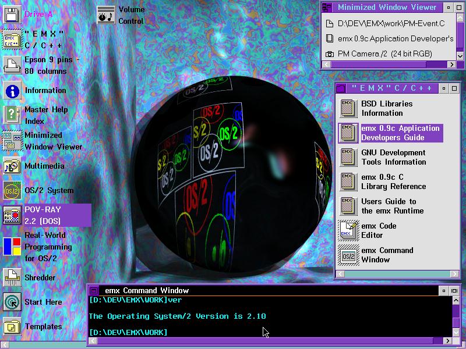Screen dimensions: 466x349
Task: Select the Users Guide to the emx Runtime icon
Action: tap(348, 206)
